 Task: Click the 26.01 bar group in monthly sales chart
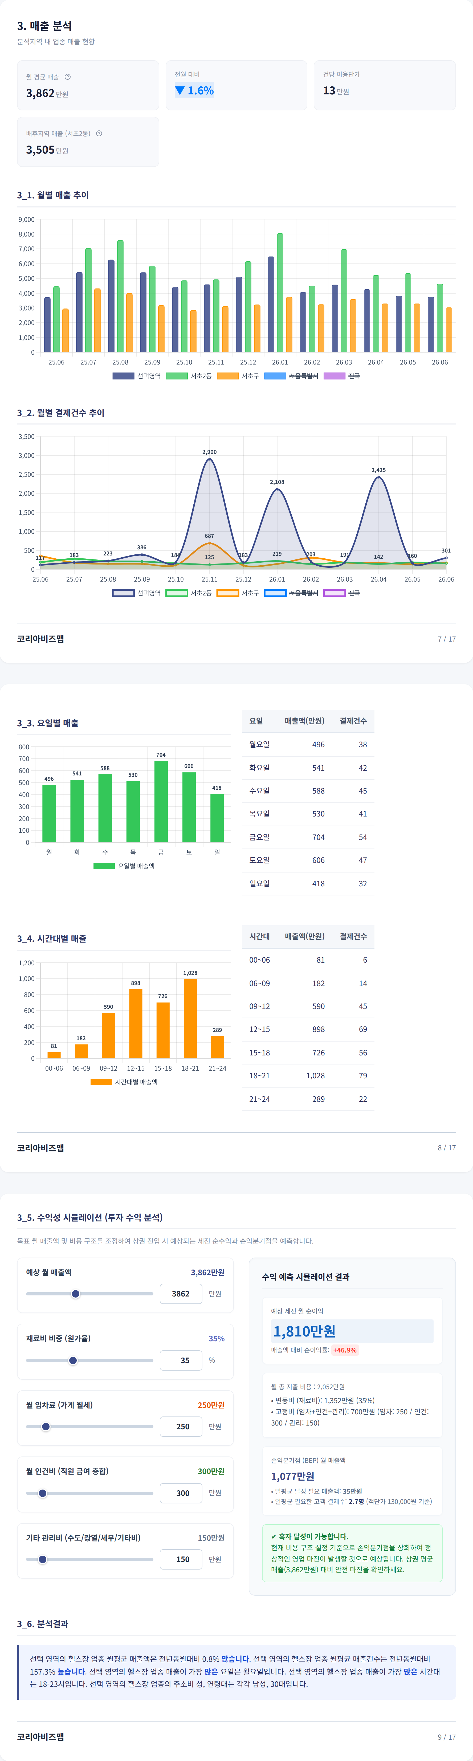(x=280, y=293)
